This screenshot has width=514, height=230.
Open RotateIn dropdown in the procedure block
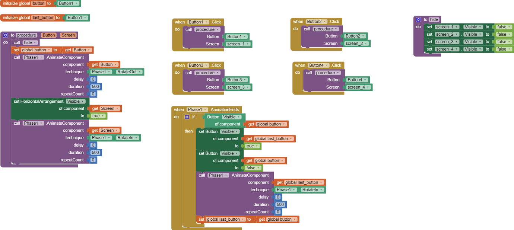(127, 138)
